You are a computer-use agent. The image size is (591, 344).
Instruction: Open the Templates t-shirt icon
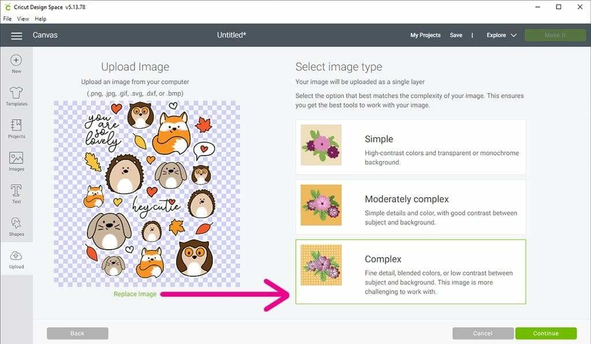coord(16,93)
